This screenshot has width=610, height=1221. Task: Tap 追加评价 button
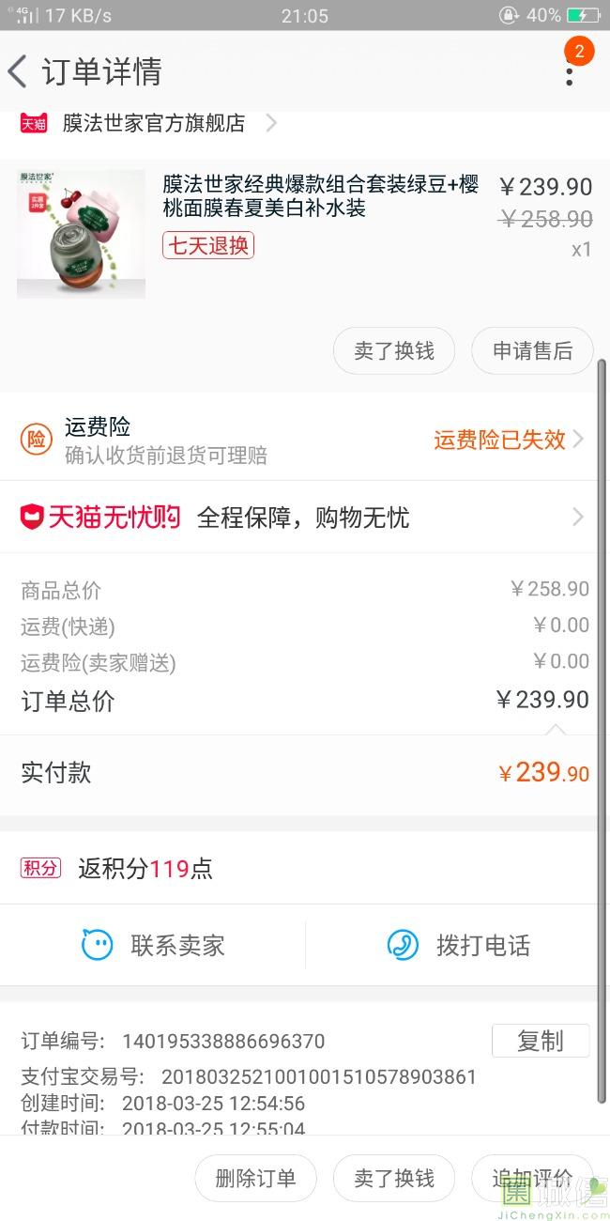pyautogui.click(x=532, y=1179)
